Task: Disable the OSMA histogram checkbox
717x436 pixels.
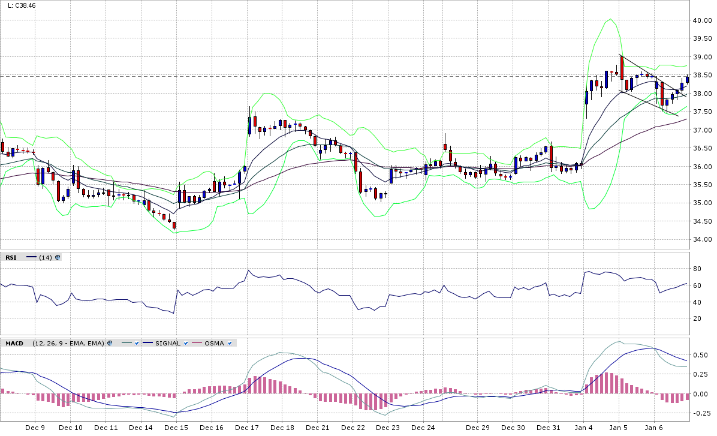Action: (230, 343)
